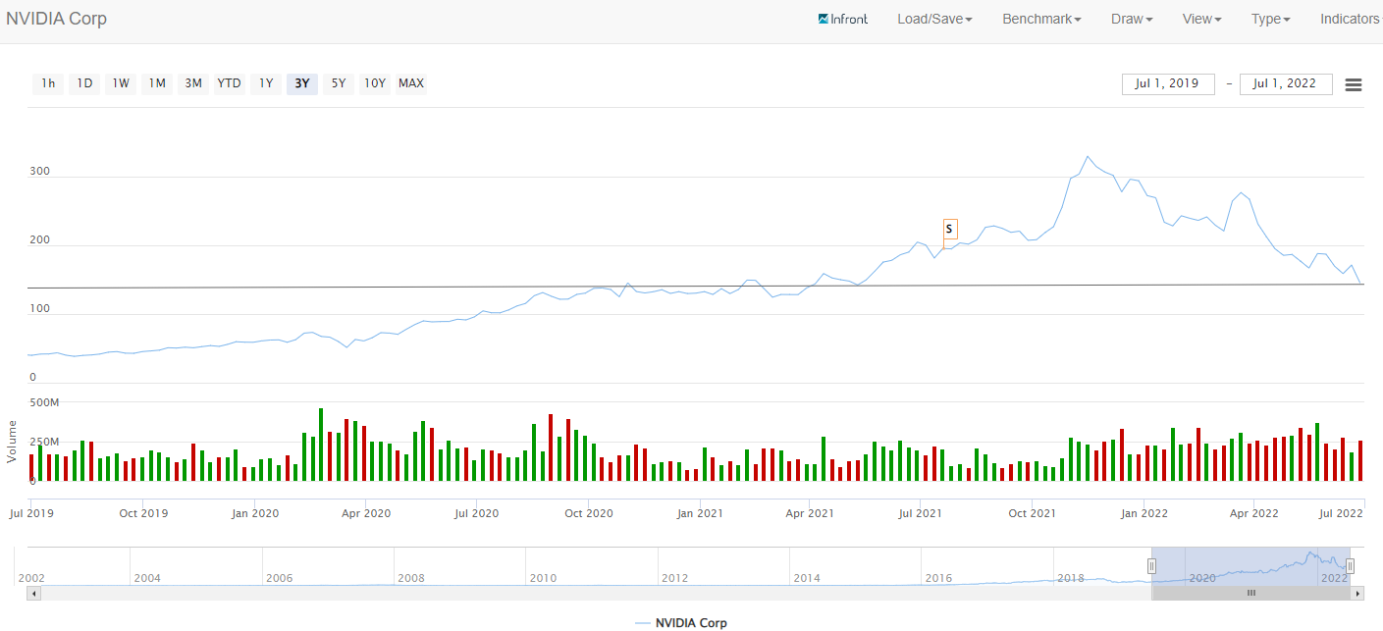Viewport: 1383px width, 631px height.
Task: Select the MAX time range
Action: pyautogui.click(x=411, y=83)
